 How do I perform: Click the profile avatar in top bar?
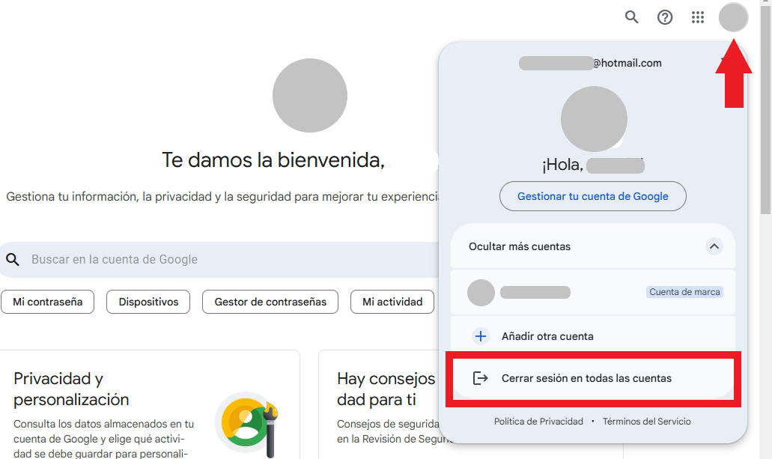tap(734, 17)
